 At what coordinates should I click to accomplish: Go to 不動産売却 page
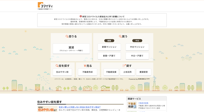coord(87,72)
